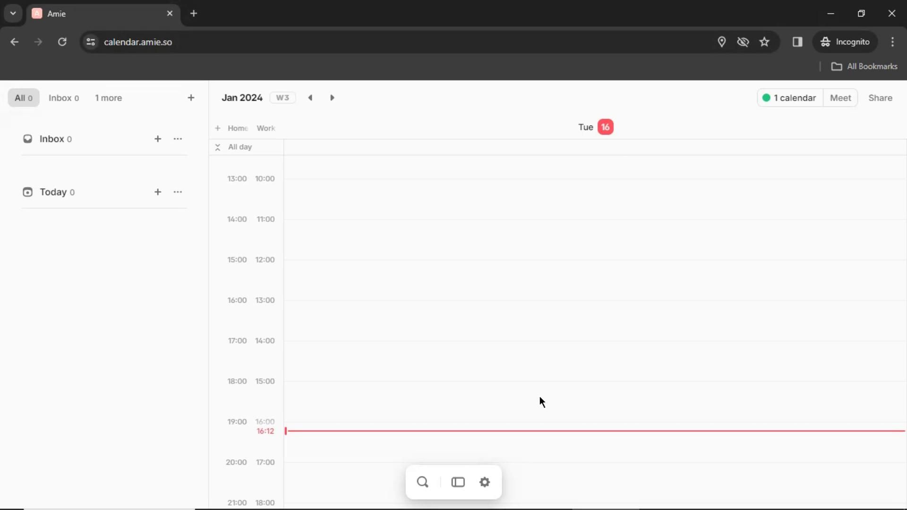Image resolution: width=907 pixels, height=510 pixels.
Task: Open settings gear in bottom toolbar
Action: [485, 482]
